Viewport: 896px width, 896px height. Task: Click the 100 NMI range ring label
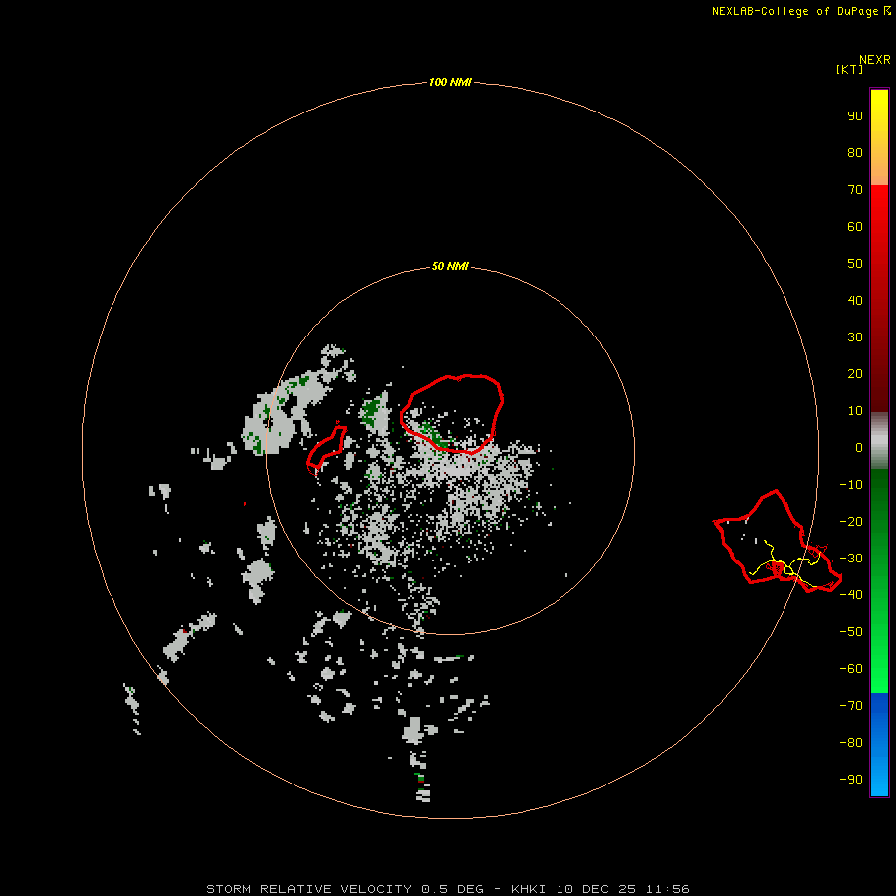pyautogui.click(x=450, y=82)
